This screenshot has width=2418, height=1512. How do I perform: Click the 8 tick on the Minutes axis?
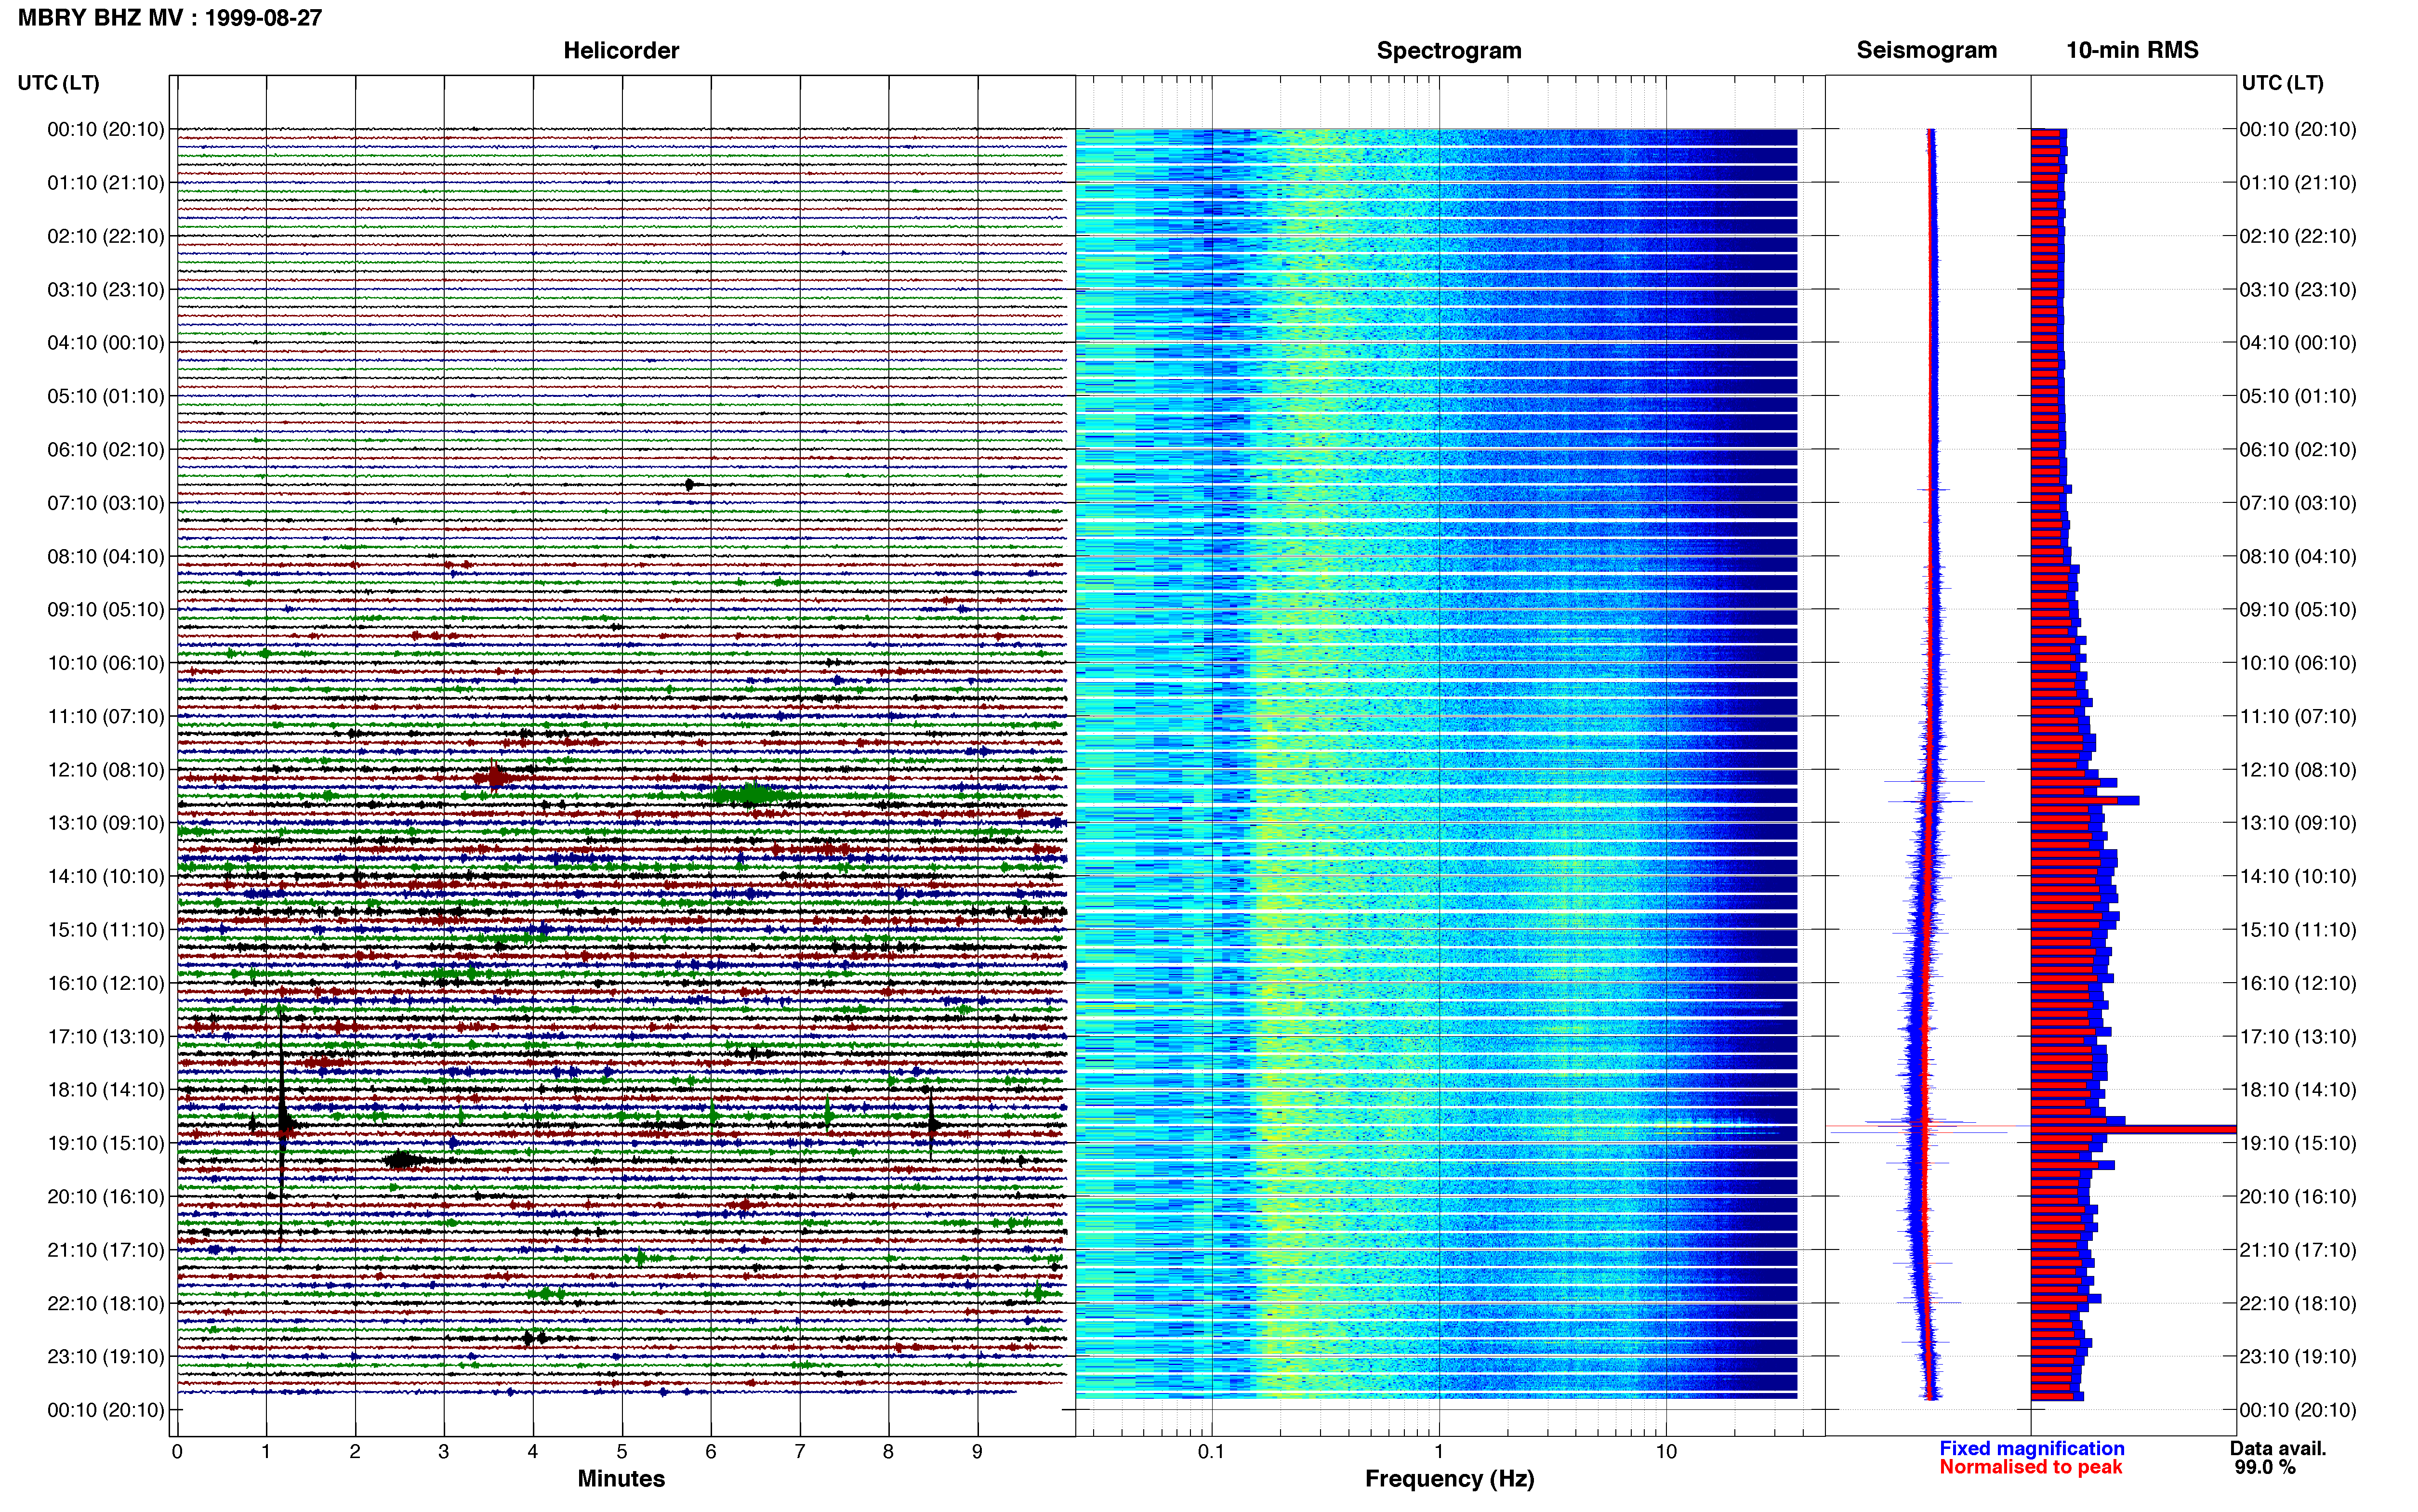(888, 1451)
